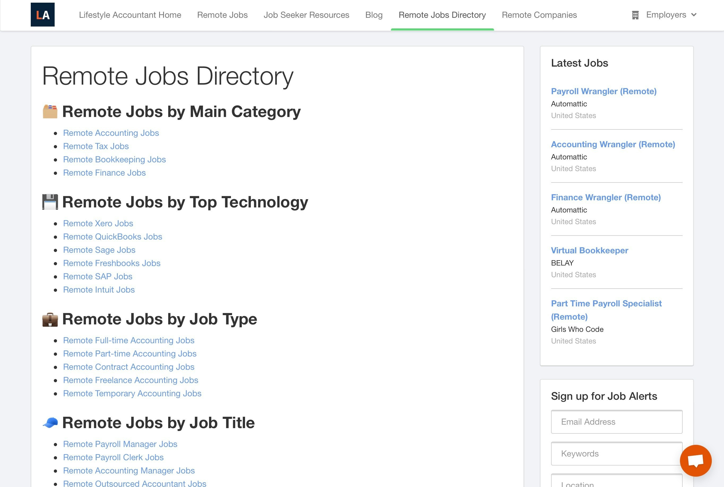The image size is (724, 487).
Task: Focus the Keywords input field
Action: coord(617,454)
